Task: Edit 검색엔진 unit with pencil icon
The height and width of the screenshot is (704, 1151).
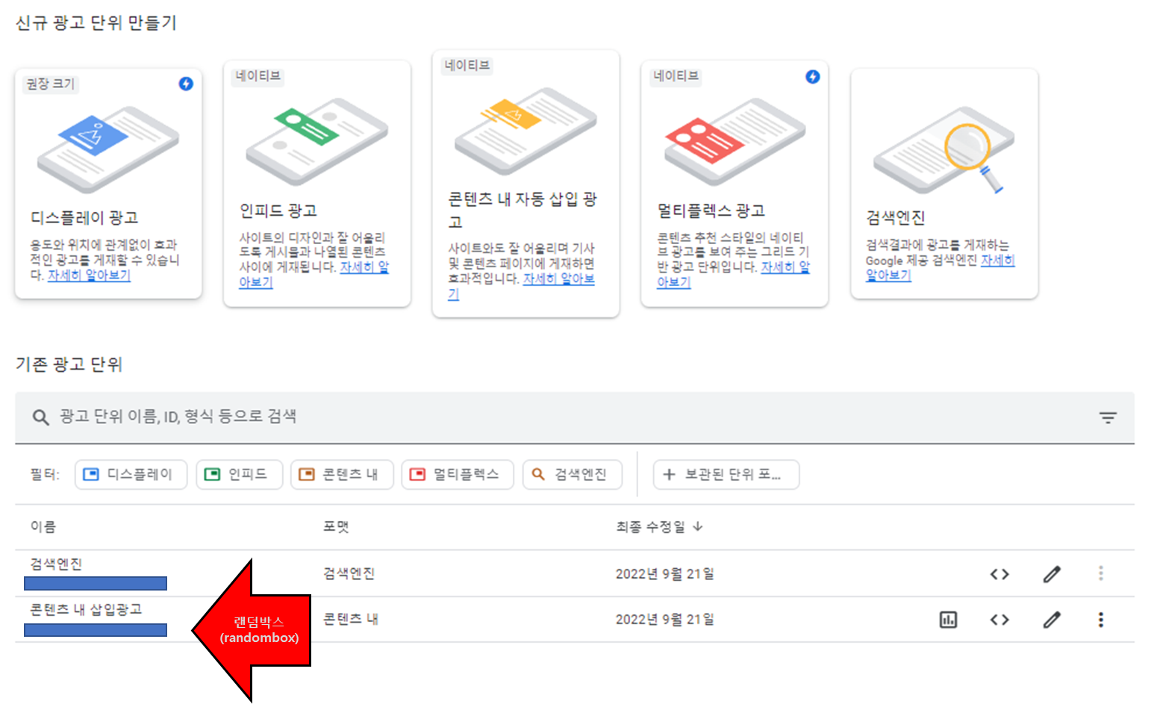Action: pos(1052,573)
